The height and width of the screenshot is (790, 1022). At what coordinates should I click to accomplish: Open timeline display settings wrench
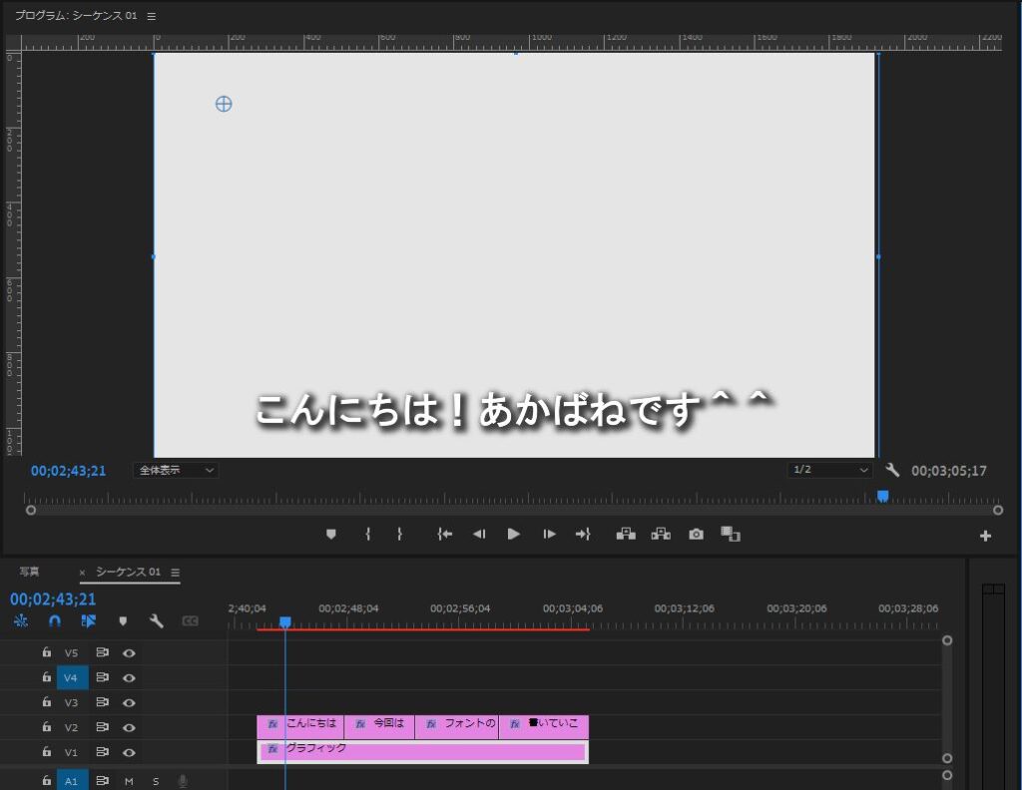156,620
